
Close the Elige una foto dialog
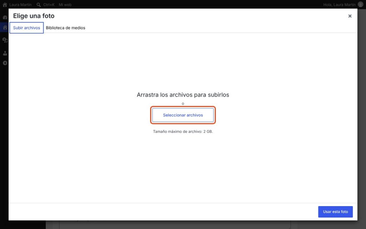[350, 16]
